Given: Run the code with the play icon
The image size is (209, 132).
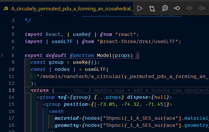Looking at the screenshot, I should (140, 8).
